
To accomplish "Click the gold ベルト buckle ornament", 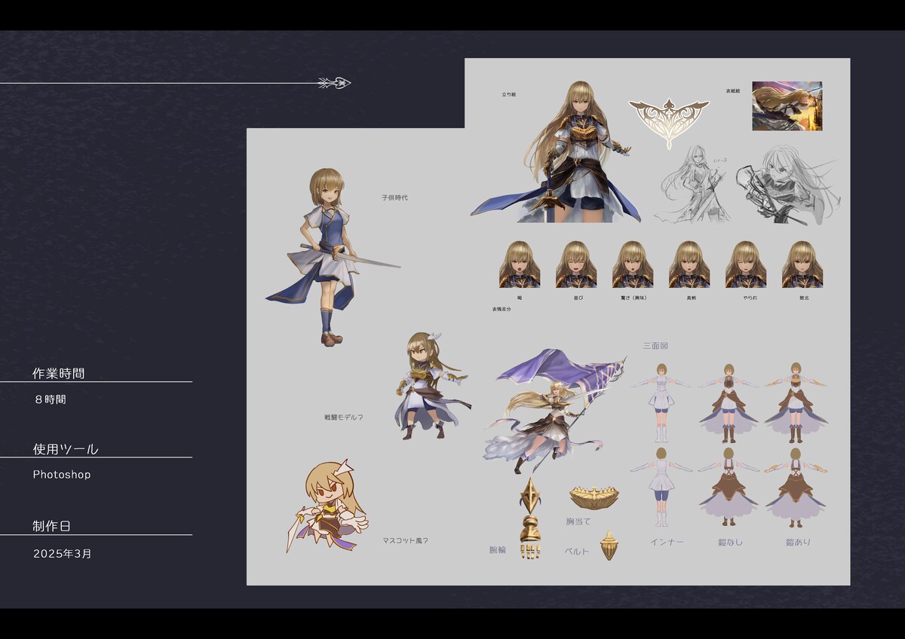I will (609, 546).
